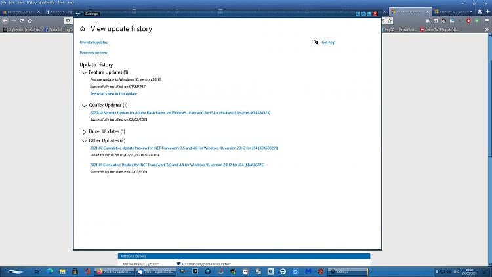
Task: Open the Adobe Flash Player security update KB4580325 link
Action: click(x=180, y=112)
